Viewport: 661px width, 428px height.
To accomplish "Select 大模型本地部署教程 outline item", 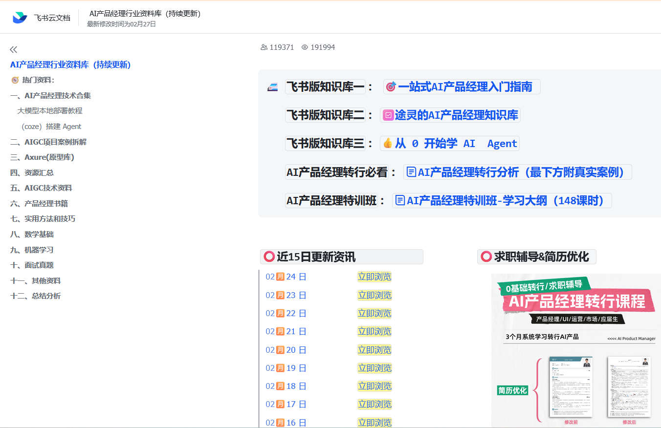I will 50,111.
